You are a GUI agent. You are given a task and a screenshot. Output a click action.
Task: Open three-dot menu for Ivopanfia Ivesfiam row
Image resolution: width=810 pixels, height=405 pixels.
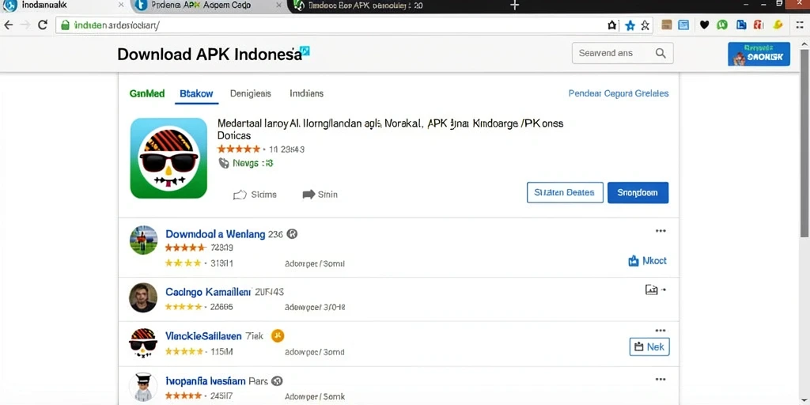pyautogui.click(x=660, y=379)
